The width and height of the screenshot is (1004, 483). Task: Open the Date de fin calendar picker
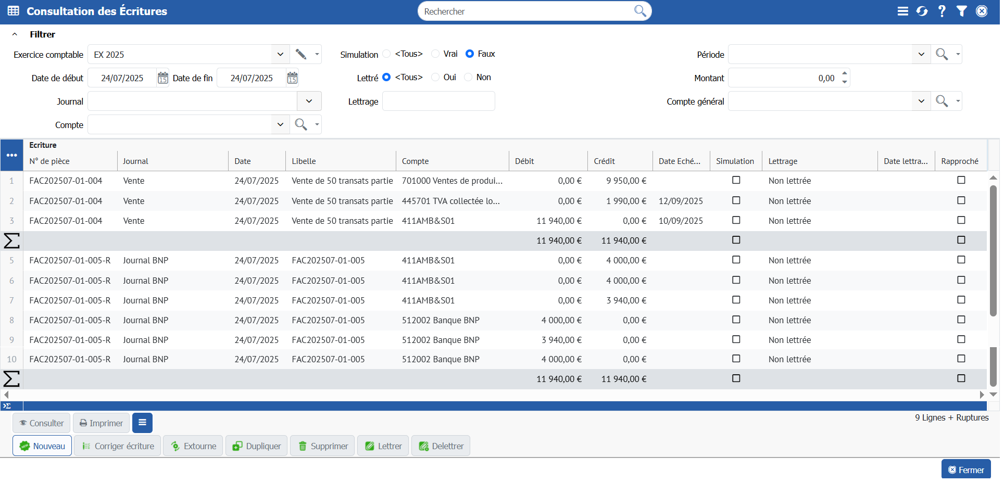[x=292, y=78]
